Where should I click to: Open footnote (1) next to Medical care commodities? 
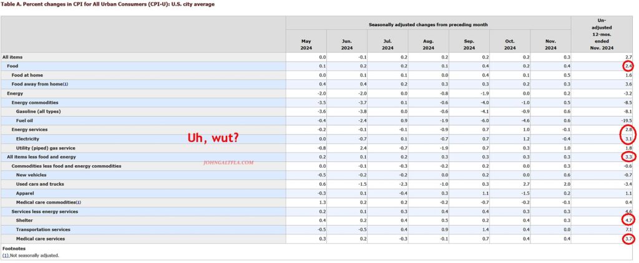78,202
